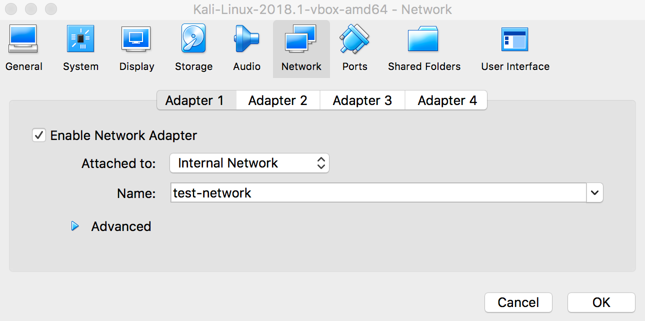This screenshot has width=645, height=321.
Task: Open the Shared Folders icon
Action: 423,40
